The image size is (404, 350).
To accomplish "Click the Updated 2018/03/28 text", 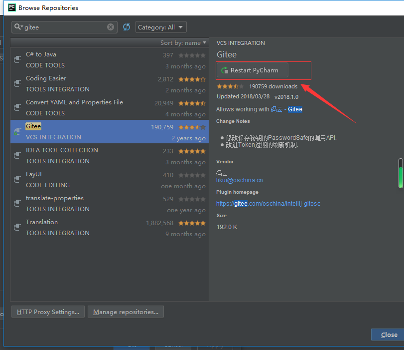I will (x=243, y=96).
